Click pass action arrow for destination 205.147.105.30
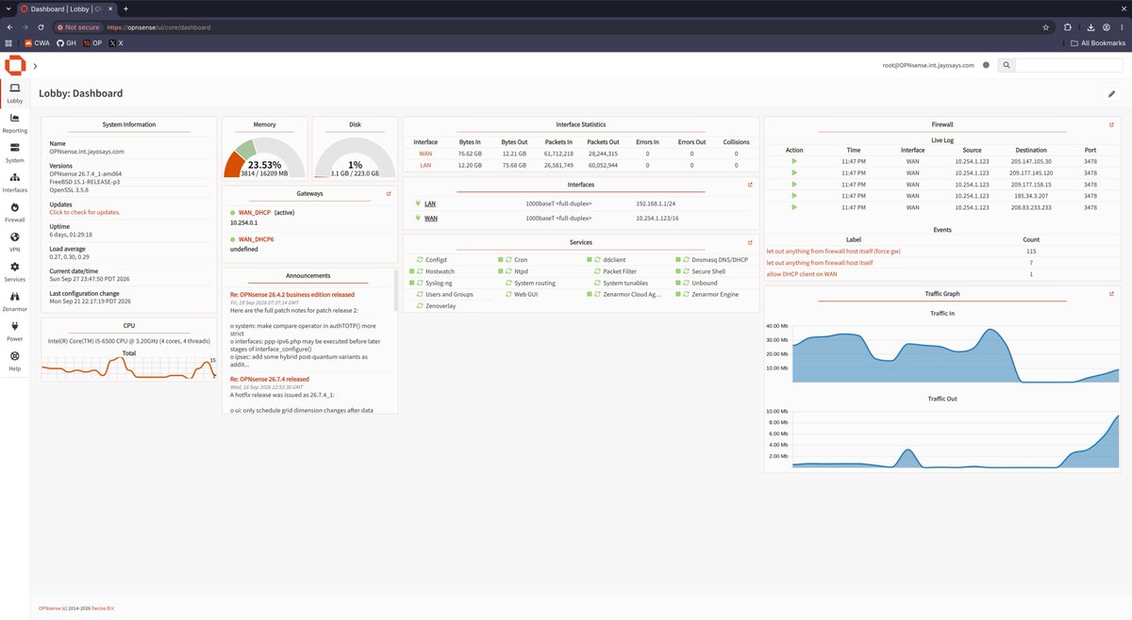This screenshot has width=1132, height=620. click(794, 161)
